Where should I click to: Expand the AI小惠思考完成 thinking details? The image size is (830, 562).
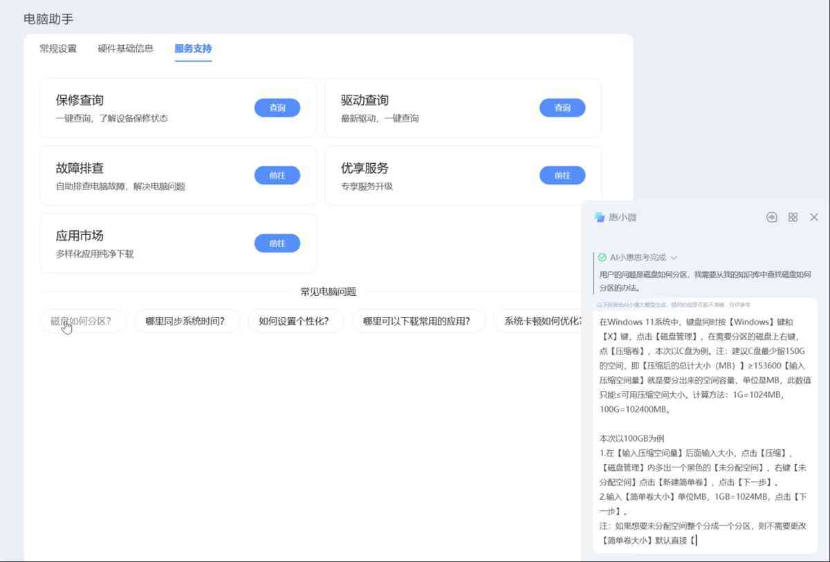pyautogui.click(x=674, y=256)
